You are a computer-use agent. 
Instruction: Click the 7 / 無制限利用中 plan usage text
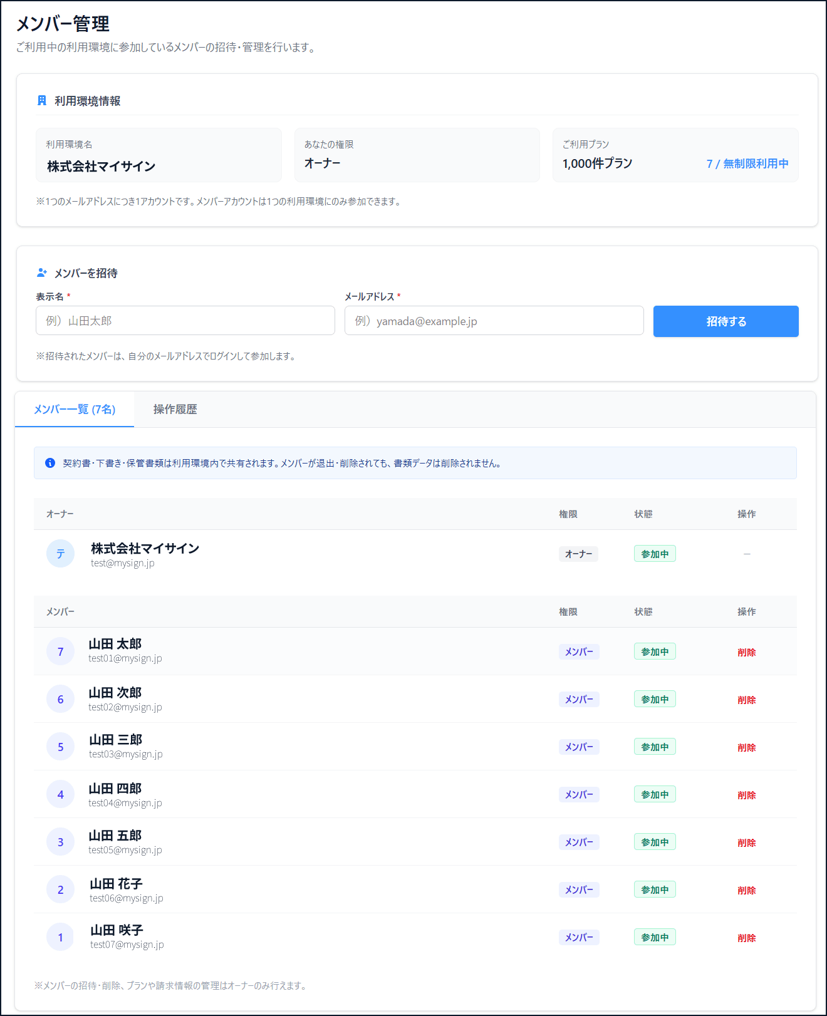pyautogui.click(x=747, y=163)
